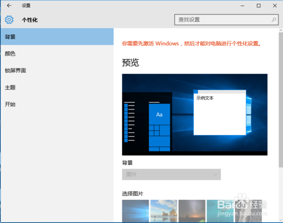Click the Windows activation warning text
The image size is (283, 223).
191,43
